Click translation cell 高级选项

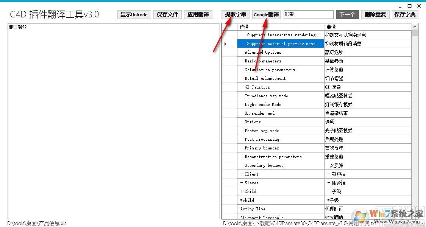pos(368,53)
